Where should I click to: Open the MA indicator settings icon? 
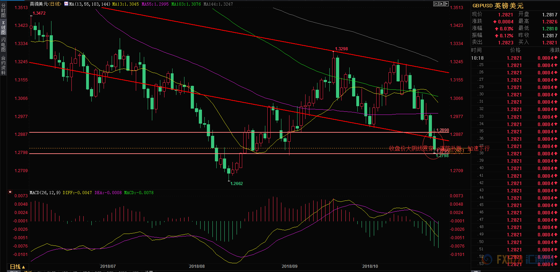click(66, 4)
